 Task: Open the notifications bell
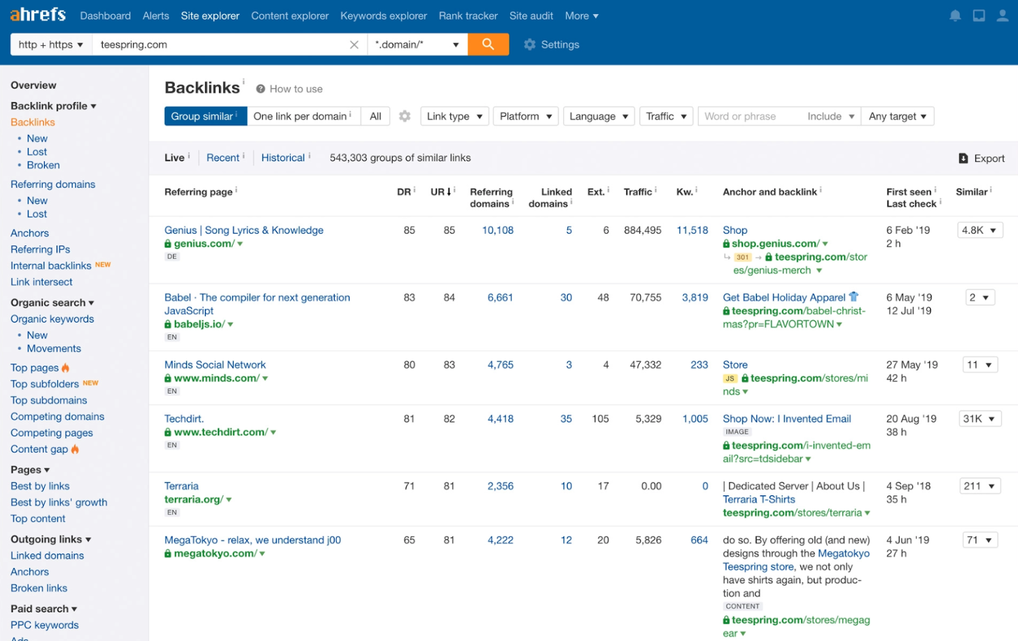pyautogui.click(x=955, y=16)
